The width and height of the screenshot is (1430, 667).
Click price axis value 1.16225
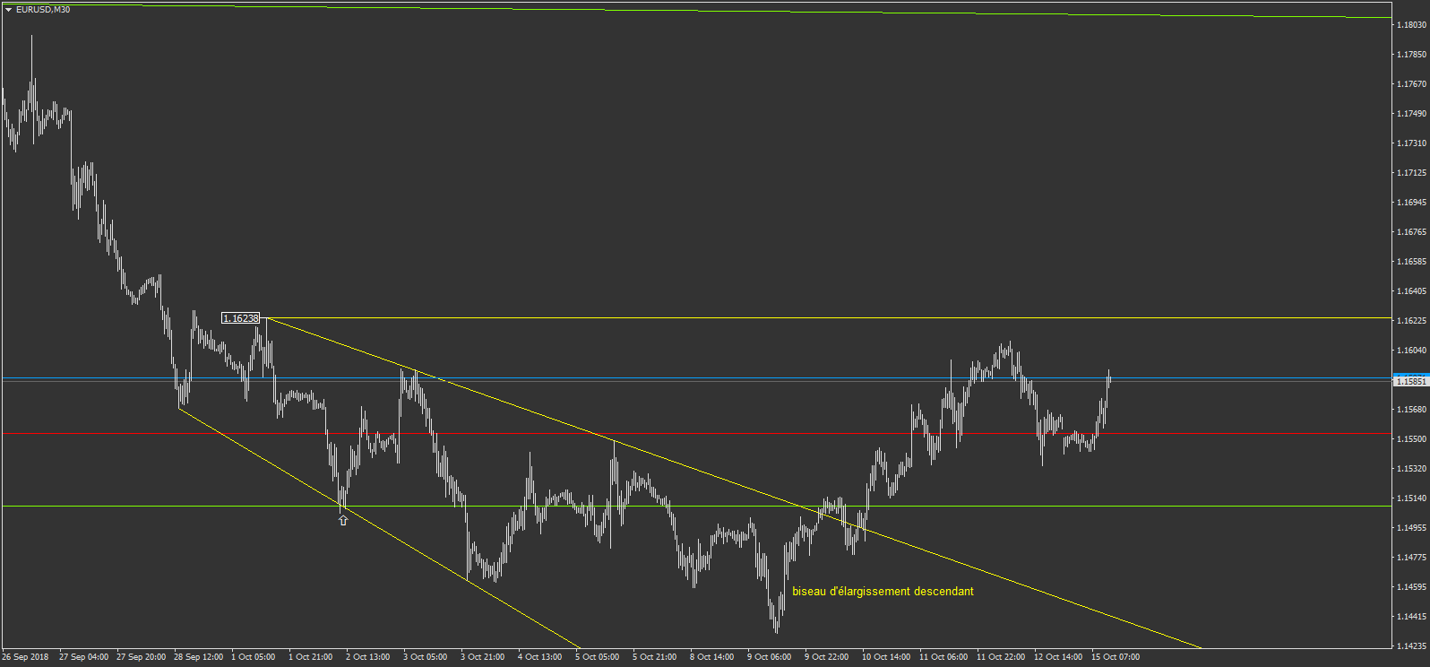(1411, 321)
